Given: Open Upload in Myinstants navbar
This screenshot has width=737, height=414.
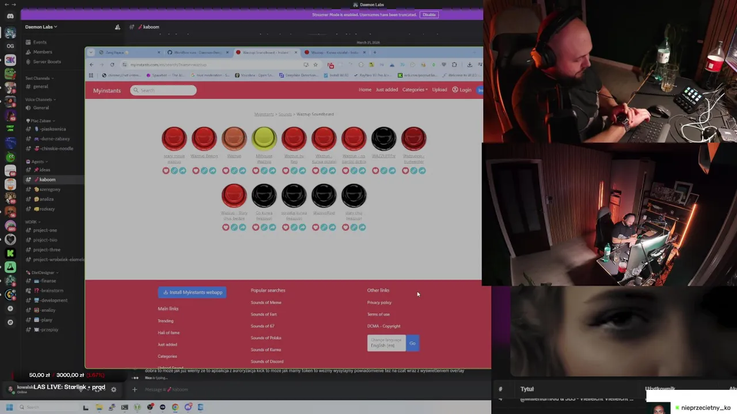Looking at the screenshot, I should [x=439, y=90].
